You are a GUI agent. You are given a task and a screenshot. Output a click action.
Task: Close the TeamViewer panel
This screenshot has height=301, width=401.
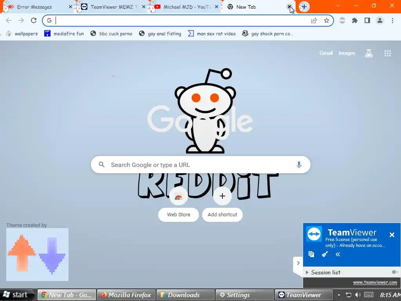point(392,235)
